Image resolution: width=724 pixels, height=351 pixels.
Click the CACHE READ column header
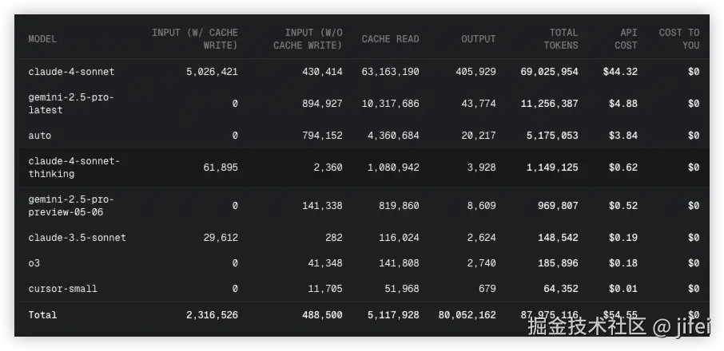(x=390, y=39)
